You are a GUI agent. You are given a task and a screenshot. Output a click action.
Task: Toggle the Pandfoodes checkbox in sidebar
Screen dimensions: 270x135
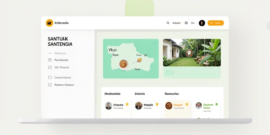click(50, 60)
